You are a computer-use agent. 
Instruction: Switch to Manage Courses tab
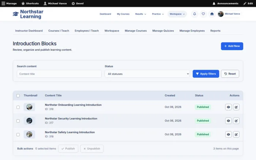[136, 31]
